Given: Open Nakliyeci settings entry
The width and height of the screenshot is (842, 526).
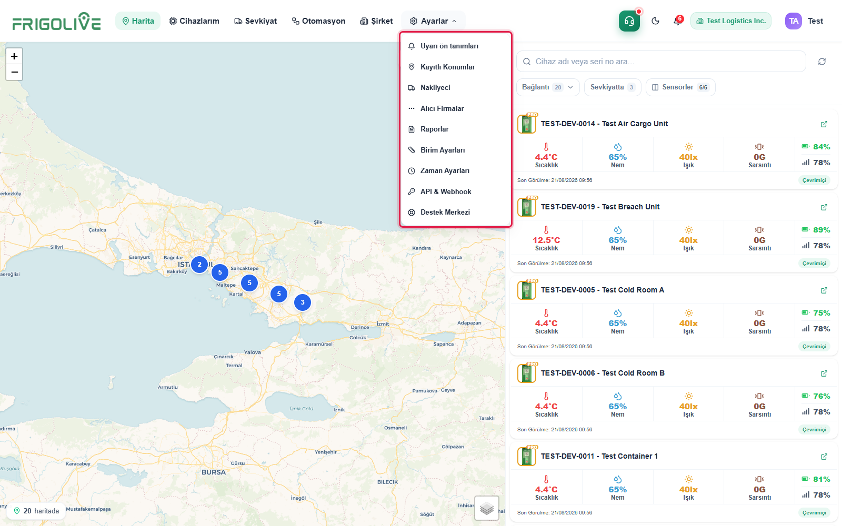Looking at the screenshot, I should click(456, 88).
